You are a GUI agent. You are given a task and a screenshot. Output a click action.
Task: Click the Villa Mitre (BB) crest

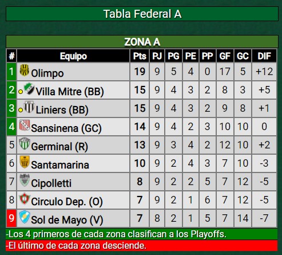(29, 88)
